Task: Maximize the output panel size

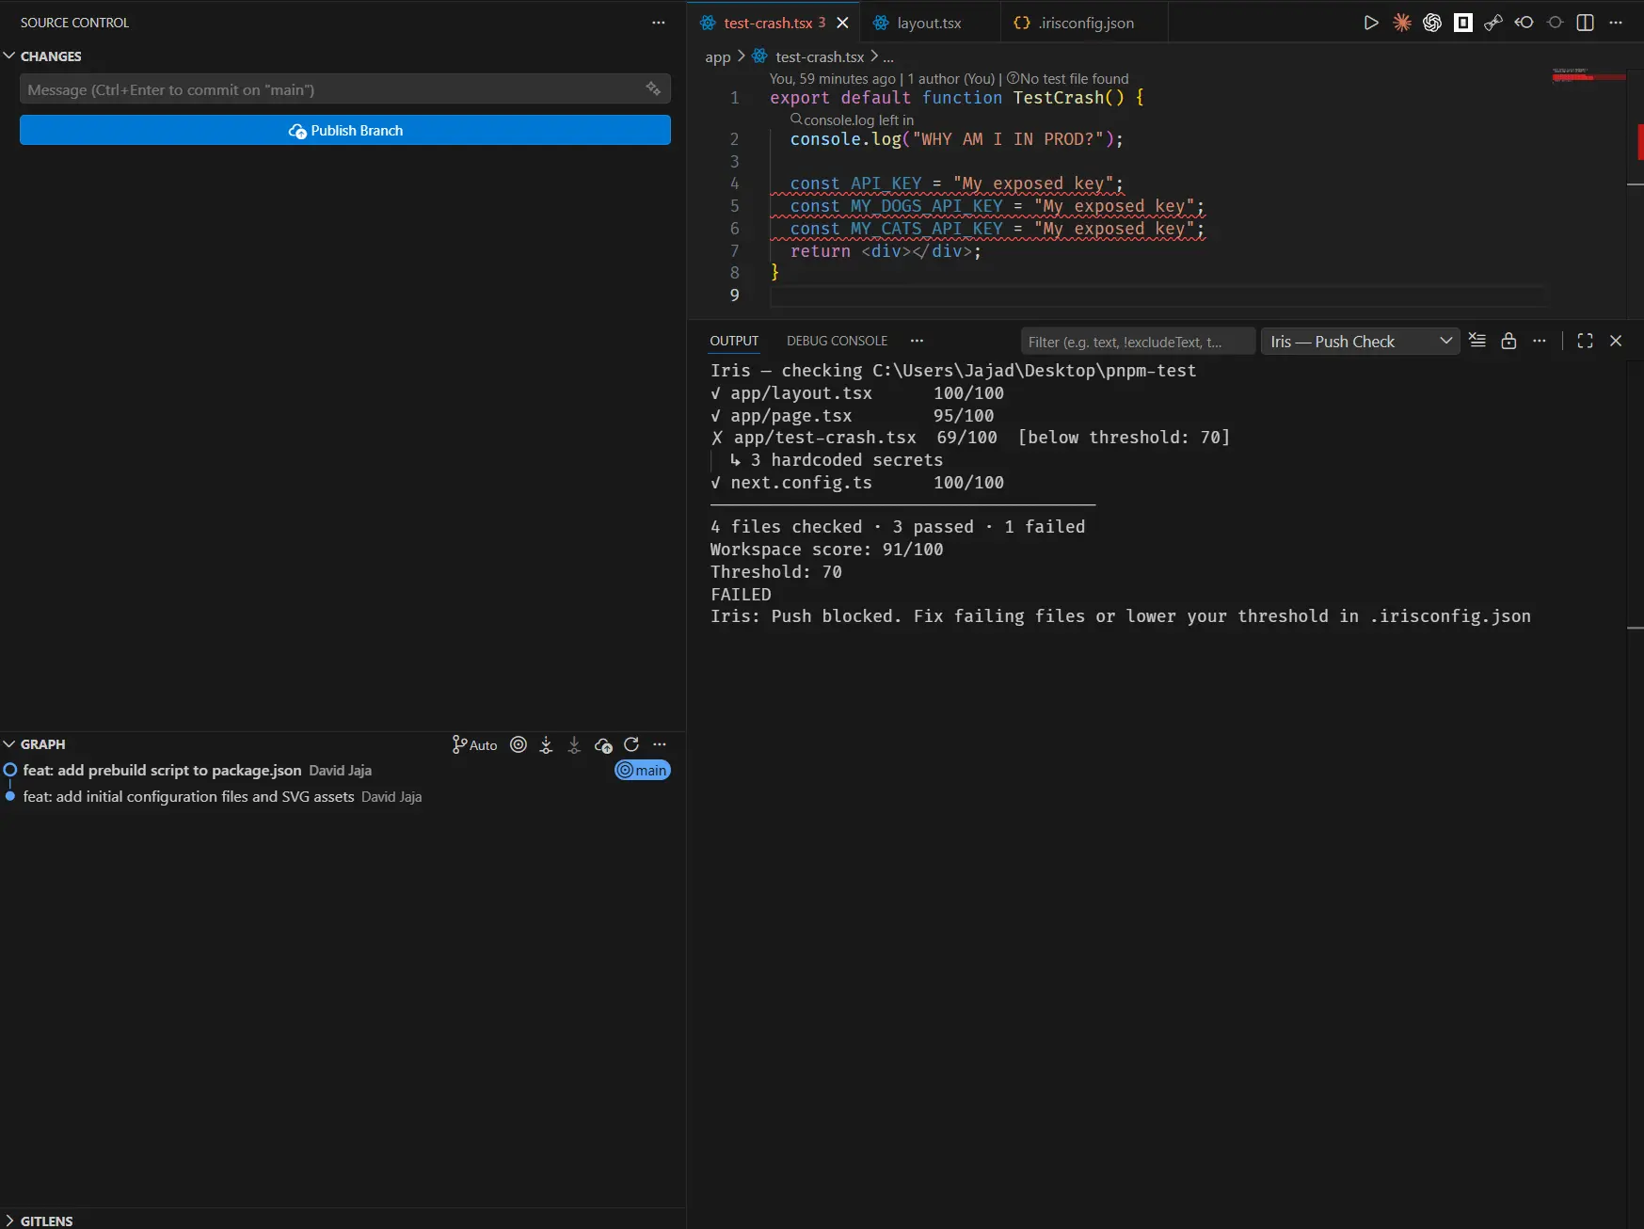Action: tap(1585, 341)
